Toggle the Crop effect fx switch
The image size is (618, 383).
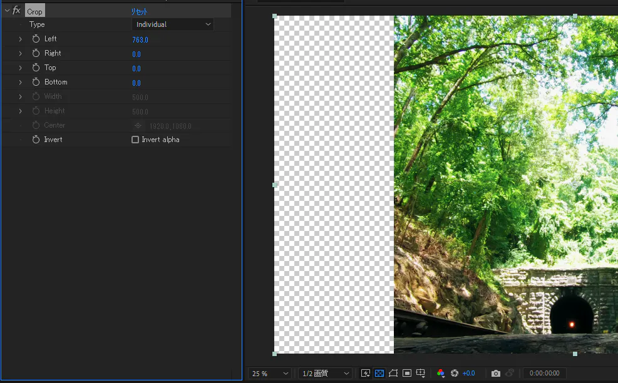pyautogui.click(x=16, y=11)
